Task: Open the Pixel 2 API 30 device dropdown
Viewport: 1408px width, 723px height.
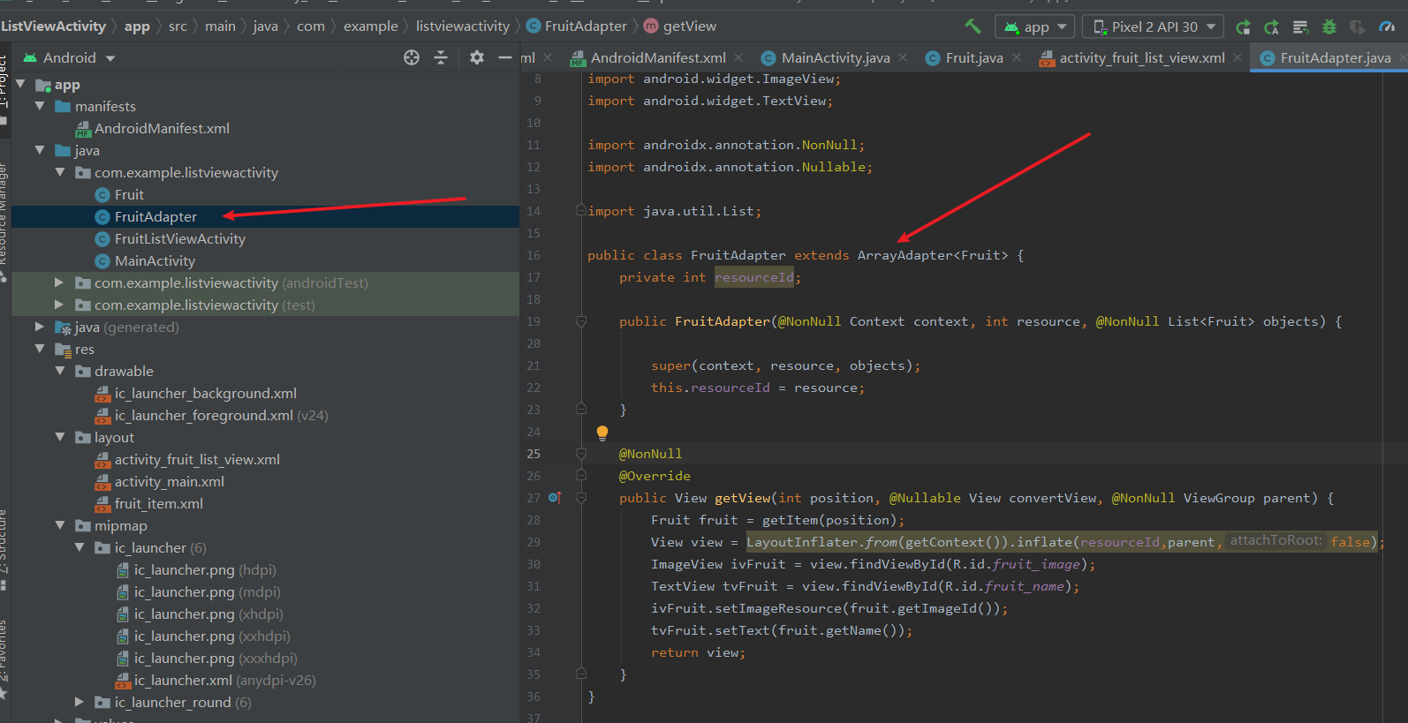Action: pyautogui.click(x=1154, y=26)
